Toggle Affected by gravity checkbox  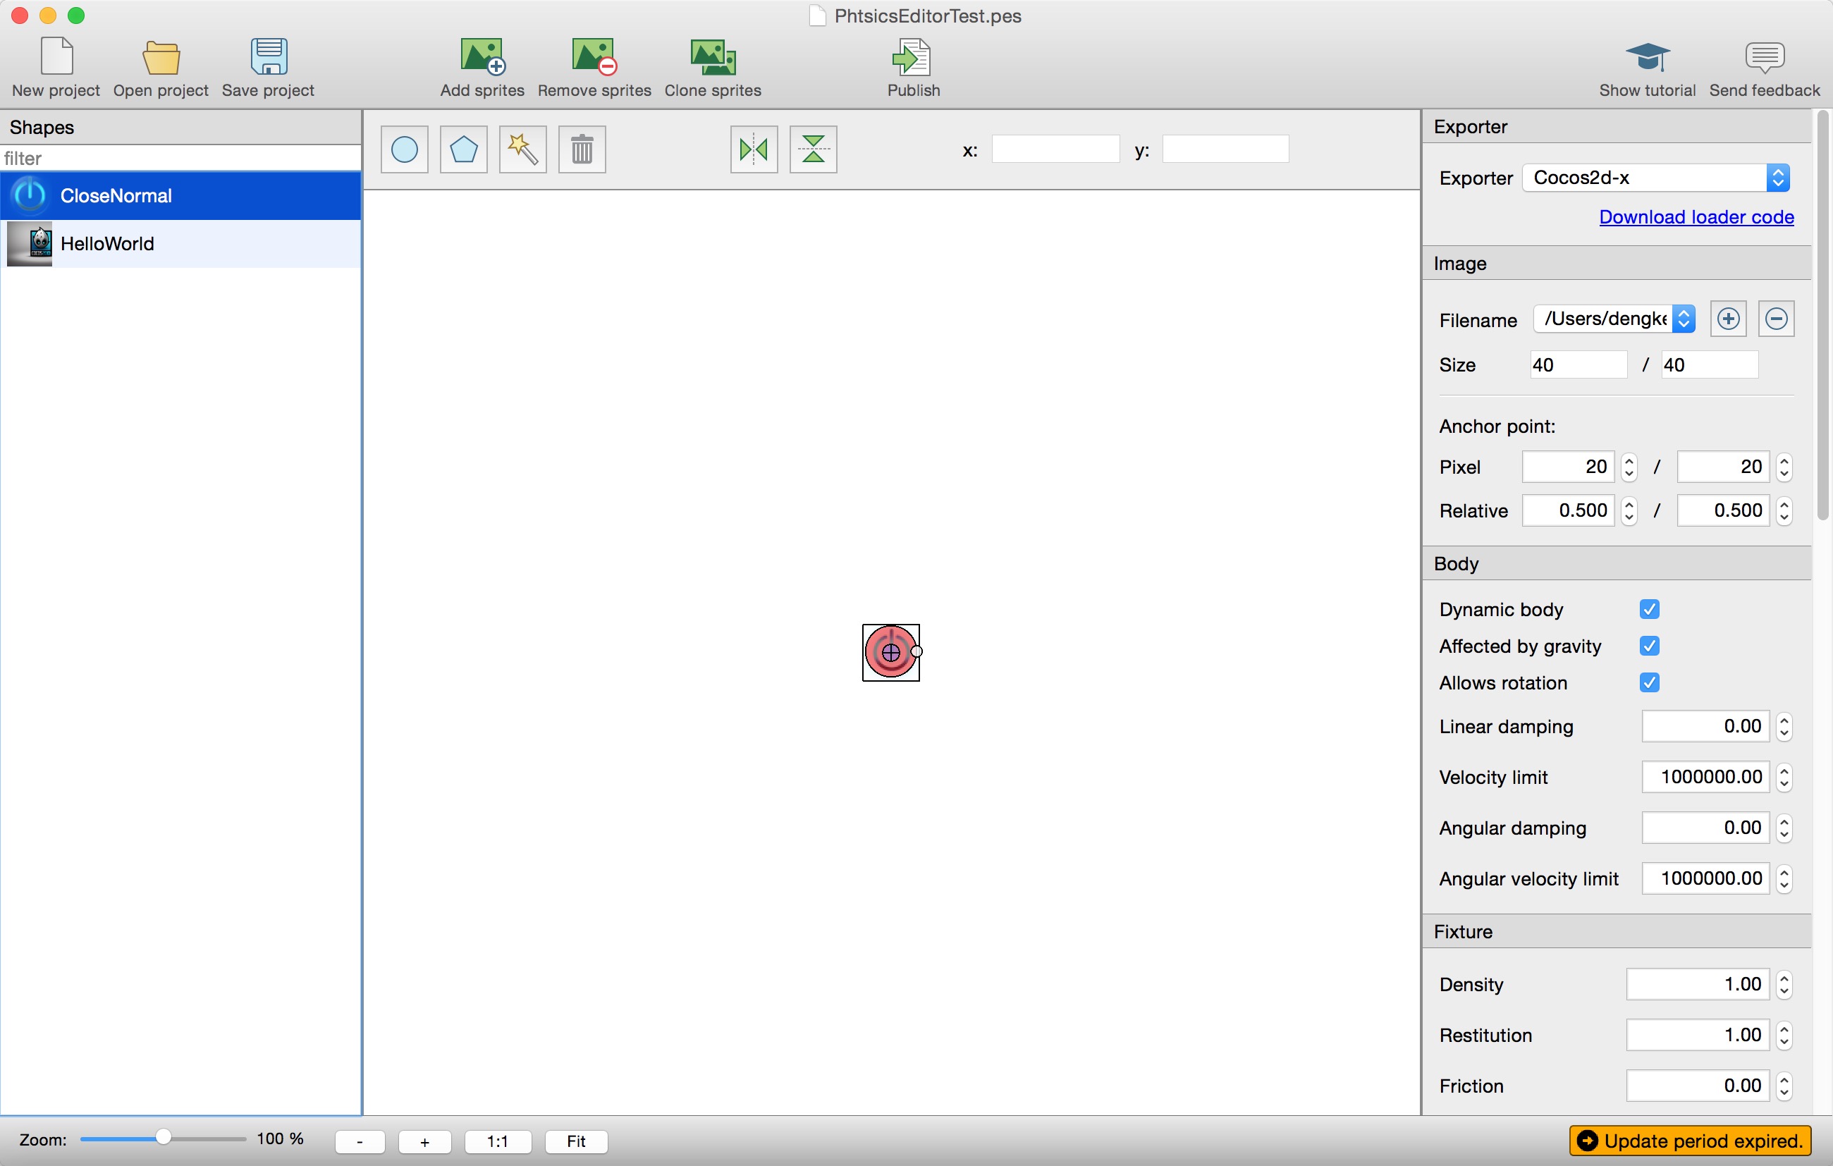pos(1650,646)
